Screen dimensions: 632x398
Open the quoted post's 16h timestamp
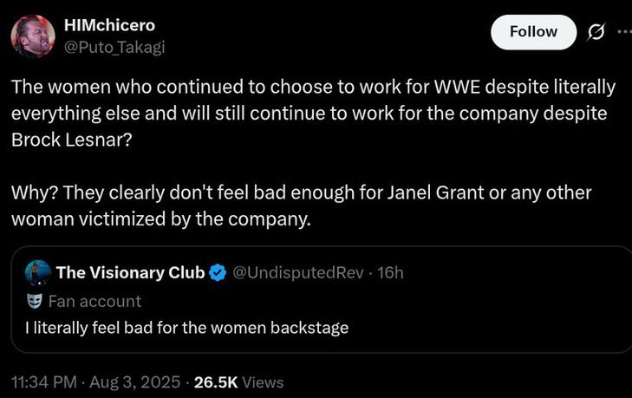coord(393,273)
